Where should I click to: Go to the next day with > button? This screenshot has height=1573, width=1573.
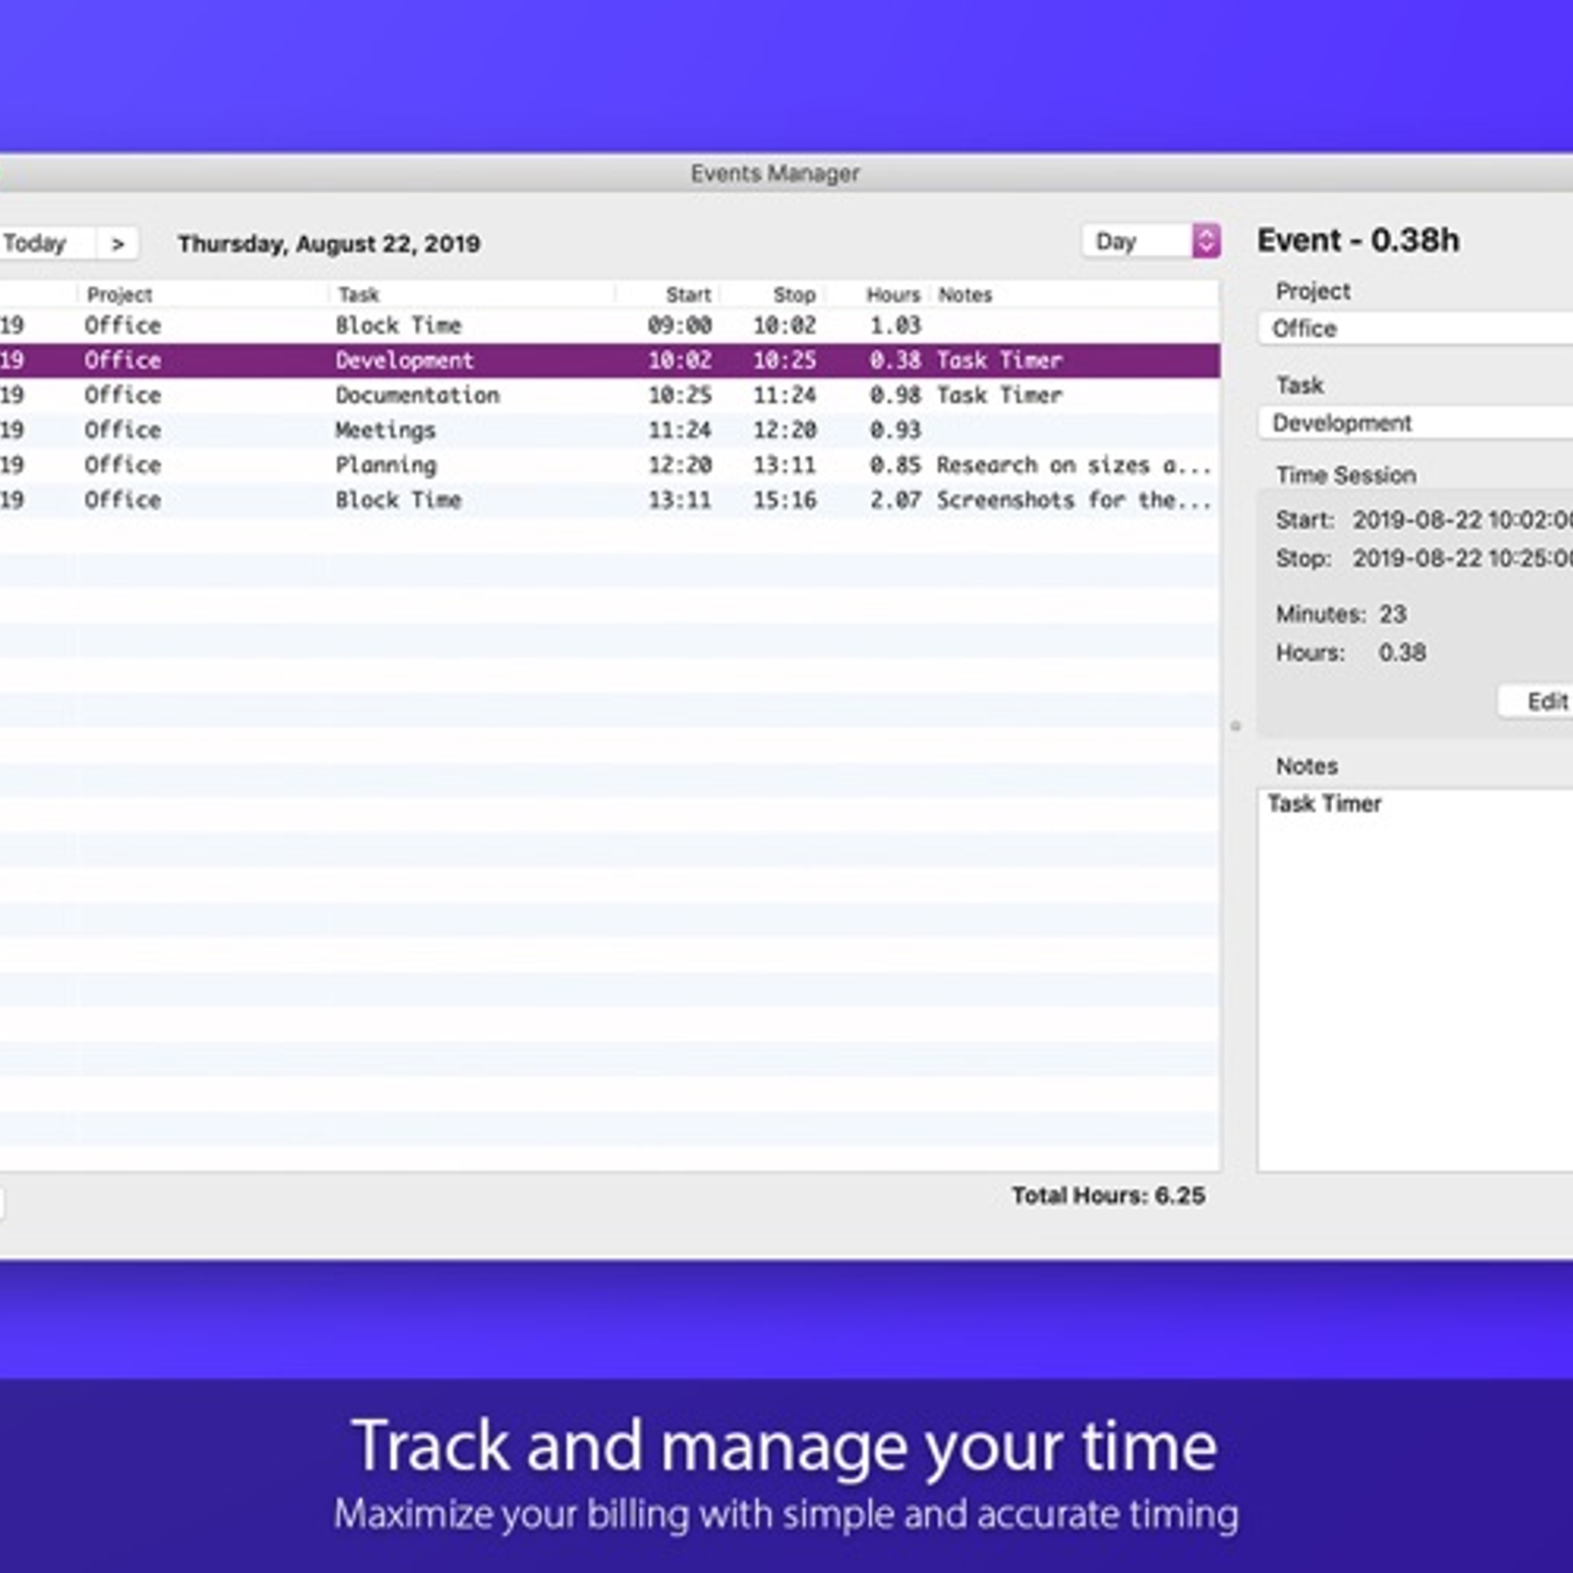[x=118, y=244]
